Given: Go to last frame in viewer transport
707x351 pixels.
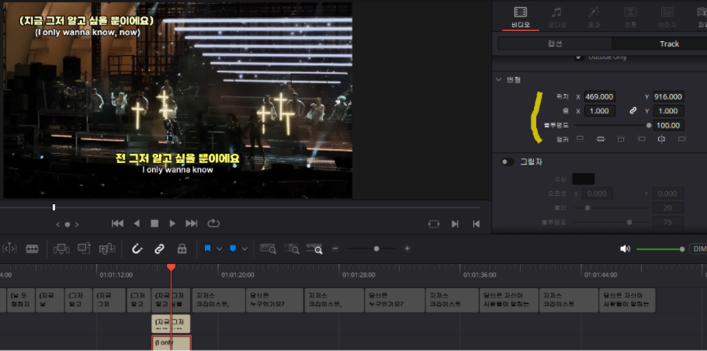Looking at the screenshot, I should coord(192,224).
